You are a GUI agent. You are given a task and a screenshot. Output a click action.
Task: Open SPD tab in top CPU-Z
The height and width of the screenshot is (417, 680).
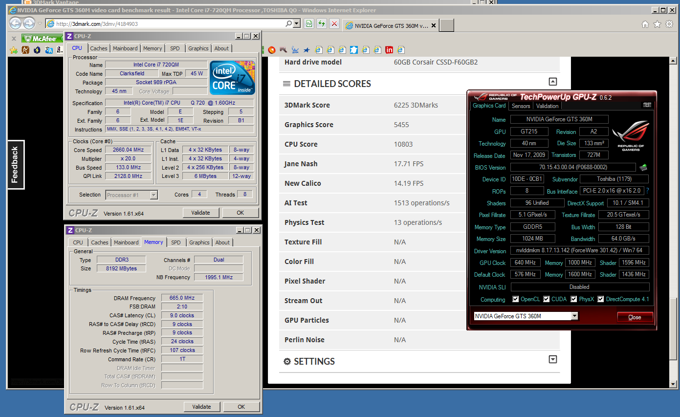(x=175, y=48)
